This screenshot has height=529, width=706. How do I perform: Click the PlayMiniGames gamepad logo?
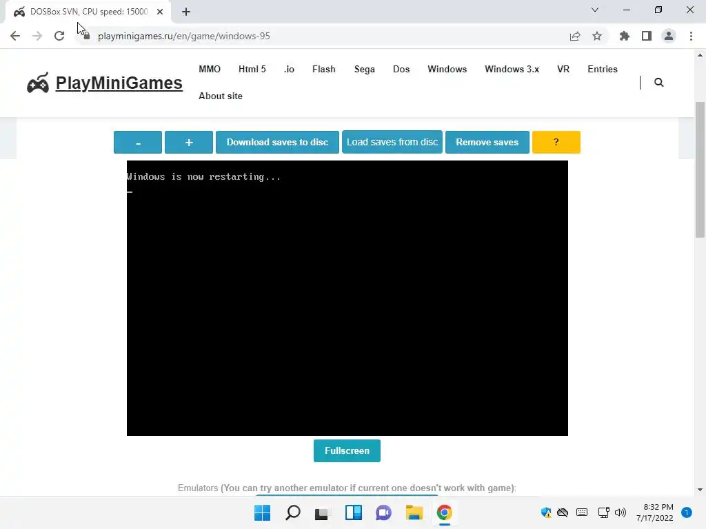pos(38,83)
